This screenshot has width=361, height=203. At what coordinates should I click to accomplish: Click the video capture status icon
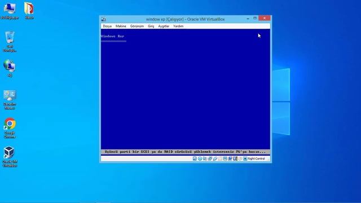click(x=230, y=158)
